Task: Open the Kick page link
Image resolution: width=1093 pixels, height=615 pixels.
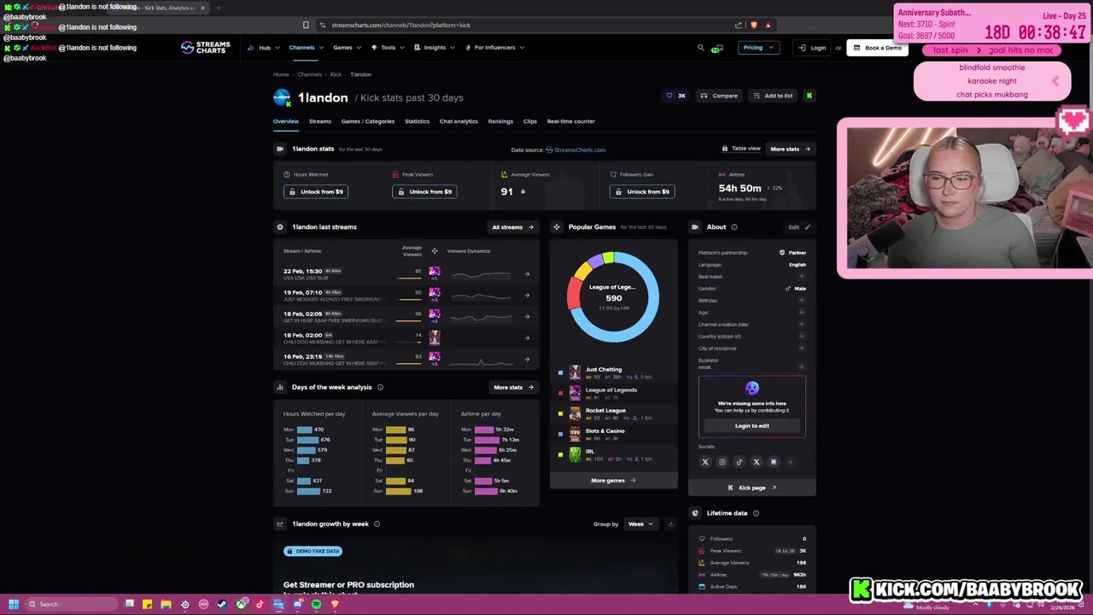Action: (x=752, y=488)
